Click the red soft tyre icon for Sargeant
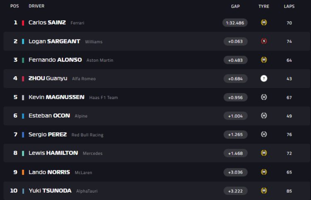This screenshot has height=200, width=311. click(x=264, y=41)
